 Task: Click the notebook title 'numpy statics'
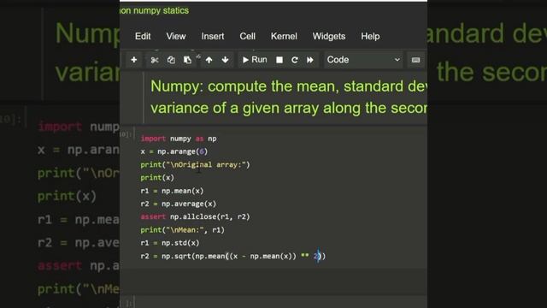coord(161,10)
